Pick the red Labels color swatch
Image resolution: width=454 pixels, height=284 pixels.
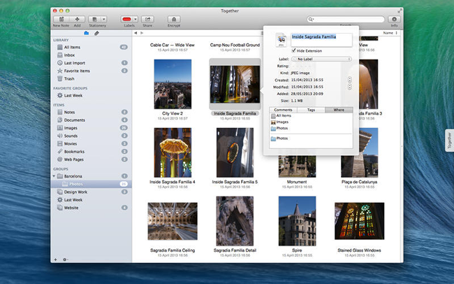click(x=127, y=19)
